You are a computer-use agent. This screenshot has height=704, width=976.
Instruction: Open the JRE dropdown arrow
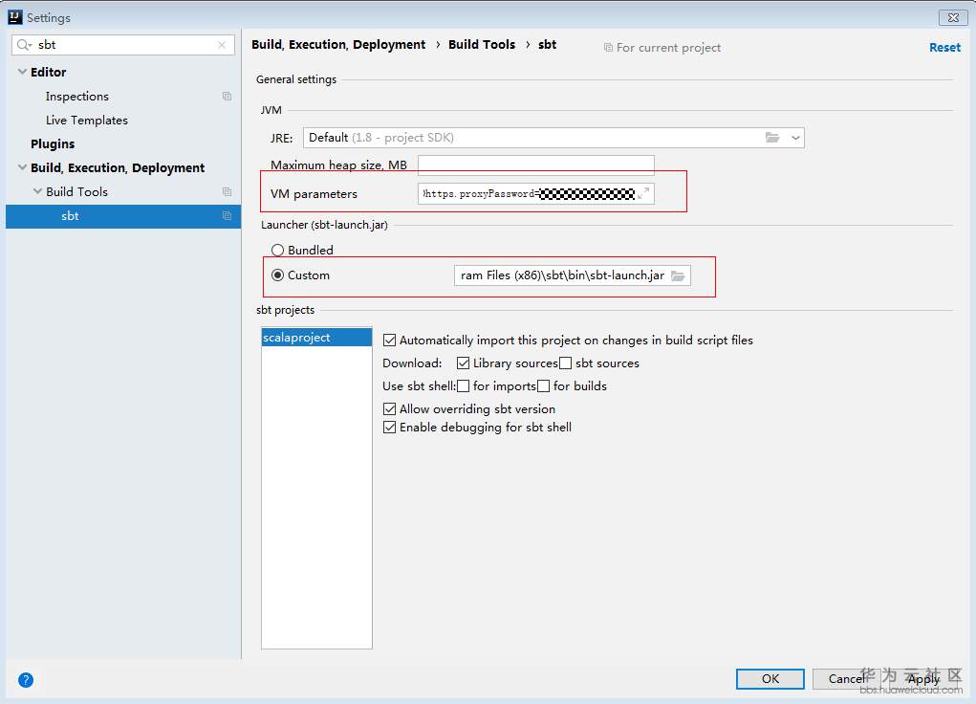pos(795,138)
